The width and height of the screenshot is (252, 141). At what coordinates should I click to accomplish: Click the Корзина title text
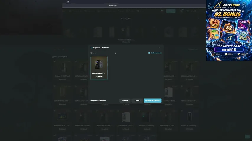(96, 48)
